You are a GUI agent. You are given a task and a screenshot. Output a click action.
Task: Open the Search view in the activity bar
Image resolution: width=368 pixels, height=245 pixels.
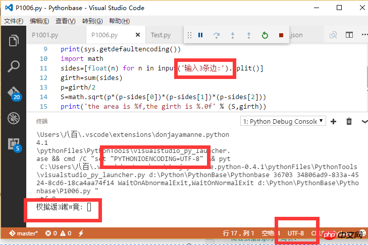[14, 66]
